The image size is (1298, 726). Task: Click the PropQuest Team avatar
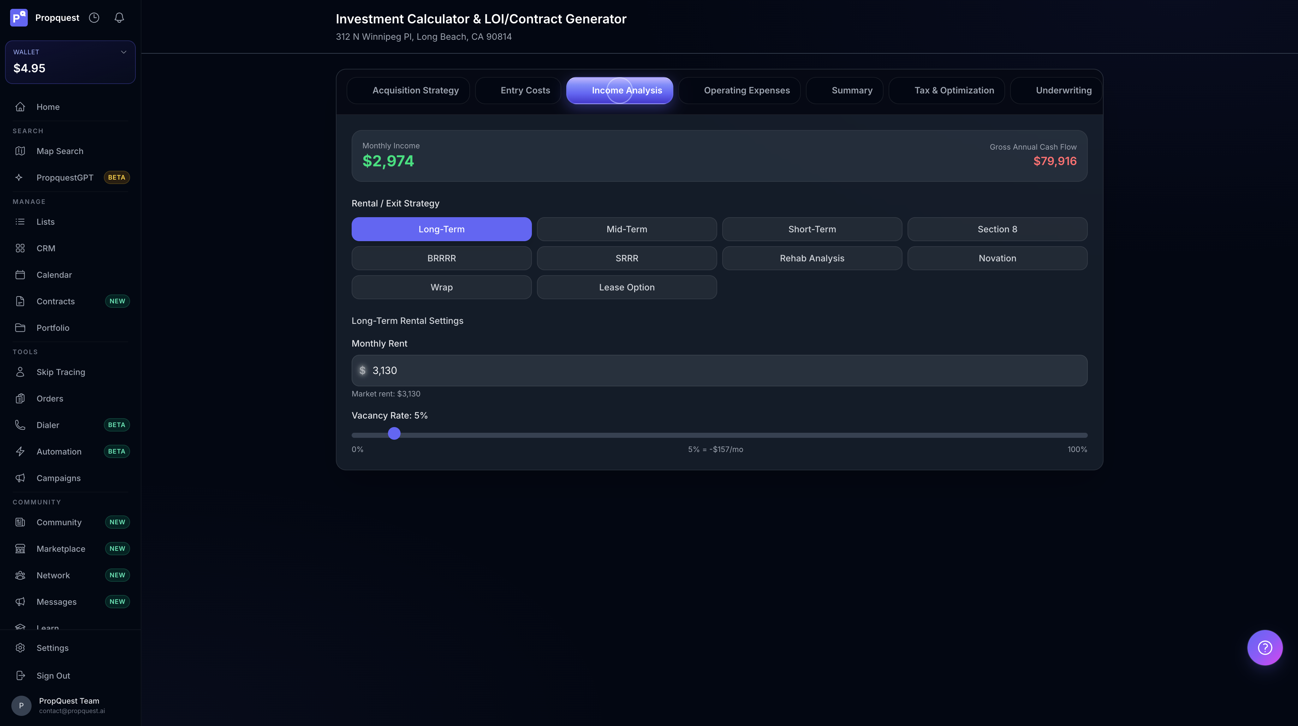(21, 706)
